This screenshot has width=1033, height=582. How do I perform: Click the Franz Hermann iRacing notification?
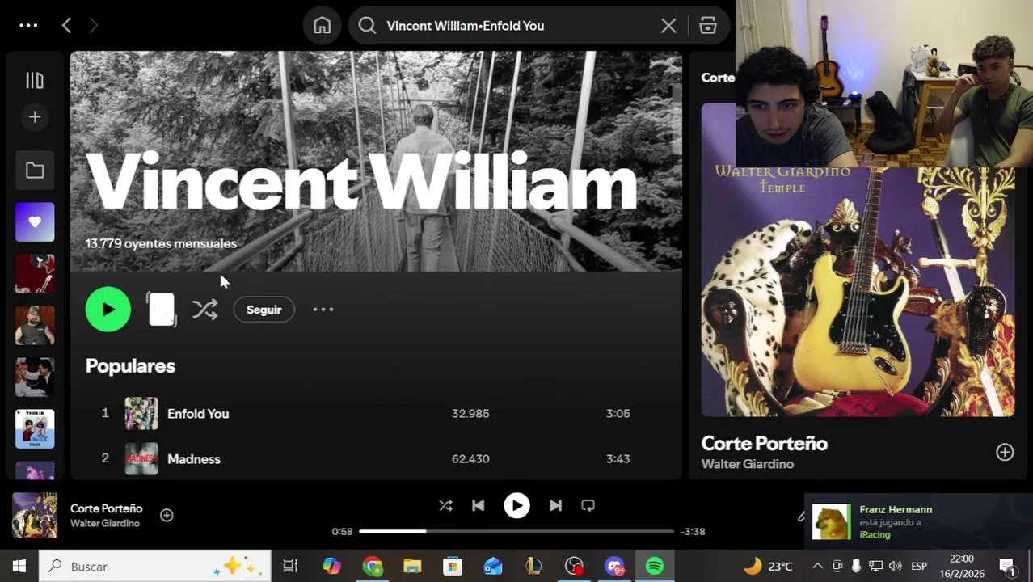pyautogui.click(x=918, y=522)
